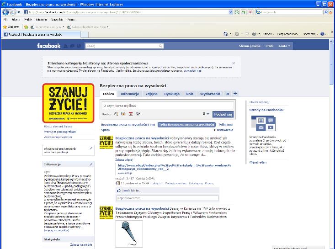
Task: Open the Ulubione menu in menu bar
Action: 41,20
